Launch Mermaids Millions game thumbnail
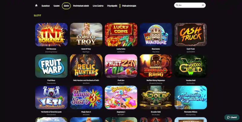242x122 pixels. coord(191,97)
